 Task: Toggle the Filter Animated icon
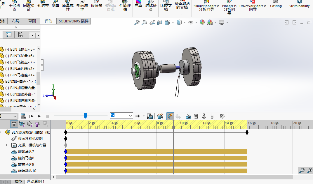pyautogui.click(x=22, y=124)
